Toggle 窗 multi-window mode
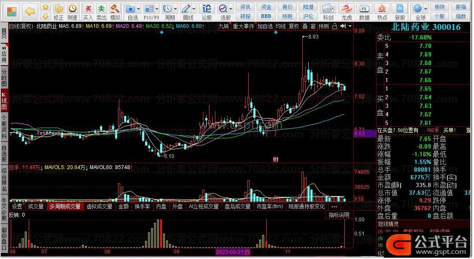 point(313,27)
